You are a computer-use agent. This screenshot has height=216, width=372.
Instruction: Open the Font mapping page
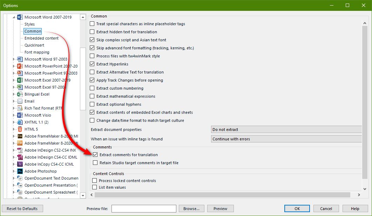(x=37, y=52)
